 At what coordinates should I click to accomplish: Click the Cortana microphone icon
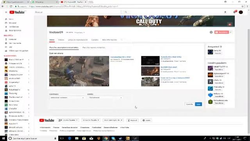point(55,138)
